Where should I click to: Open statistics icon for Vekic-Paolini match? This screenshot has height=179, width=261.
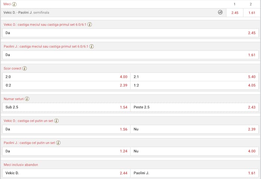click(x=220, y=12)
